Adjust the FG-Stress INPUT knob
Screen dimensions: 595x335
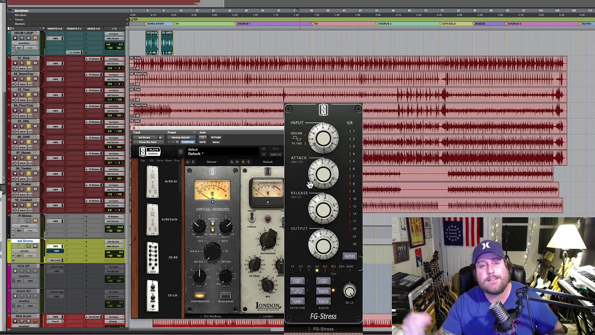click(324, 138)
